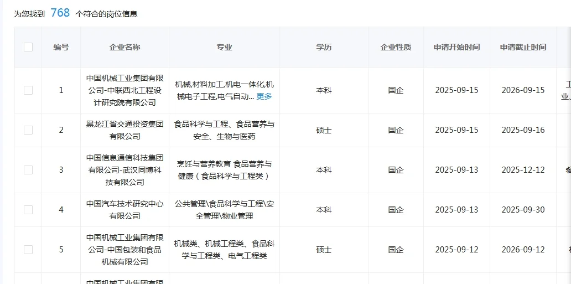Screen dimensions: 571x284
Task: Click the 768 results count
Action: tap(60, 13)
